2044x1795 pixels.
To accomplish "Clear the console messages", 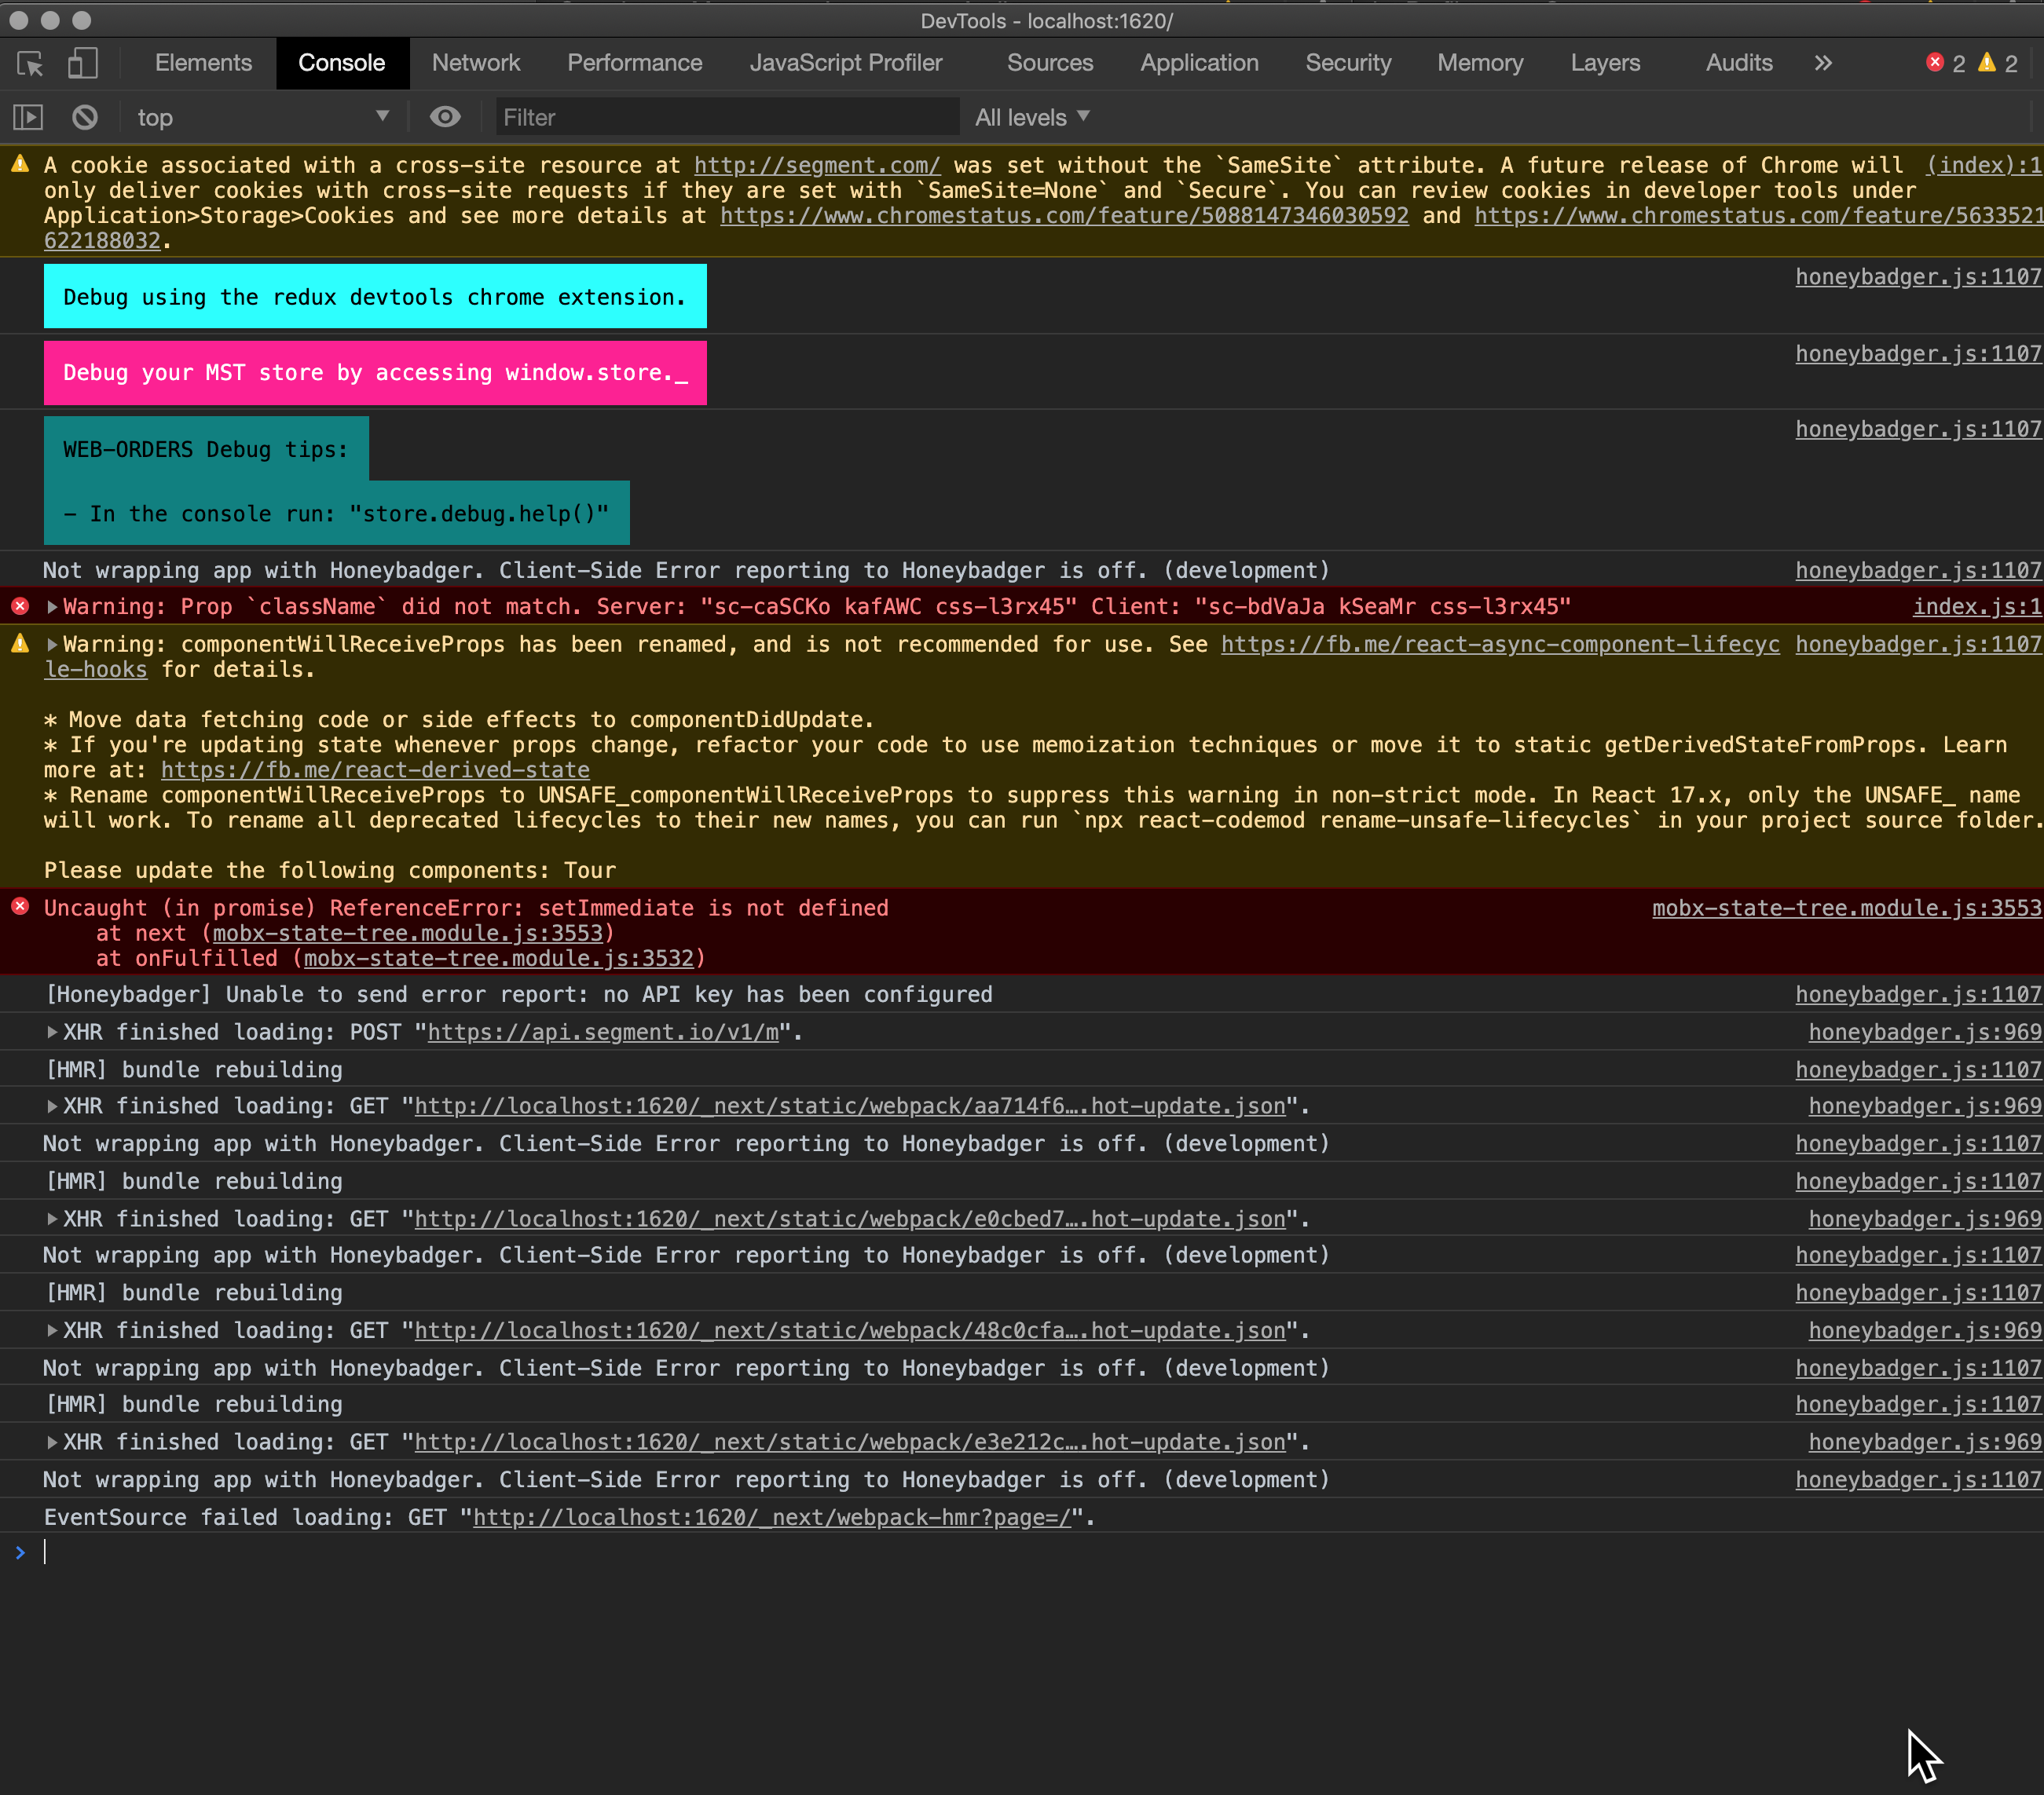I will (84, 117).
